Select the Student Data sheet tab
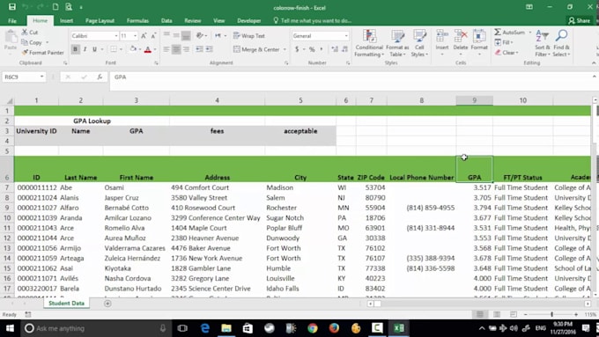 (x=66, y=303)
